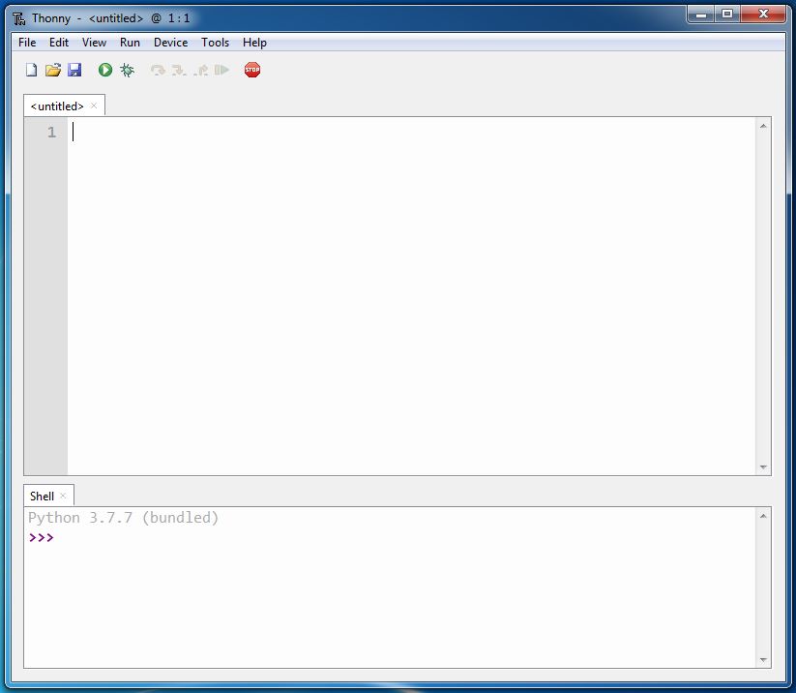796x693 pixels.
Task: Click the Python 3.7.7 (bundled) text
Action: coord(124,518)
